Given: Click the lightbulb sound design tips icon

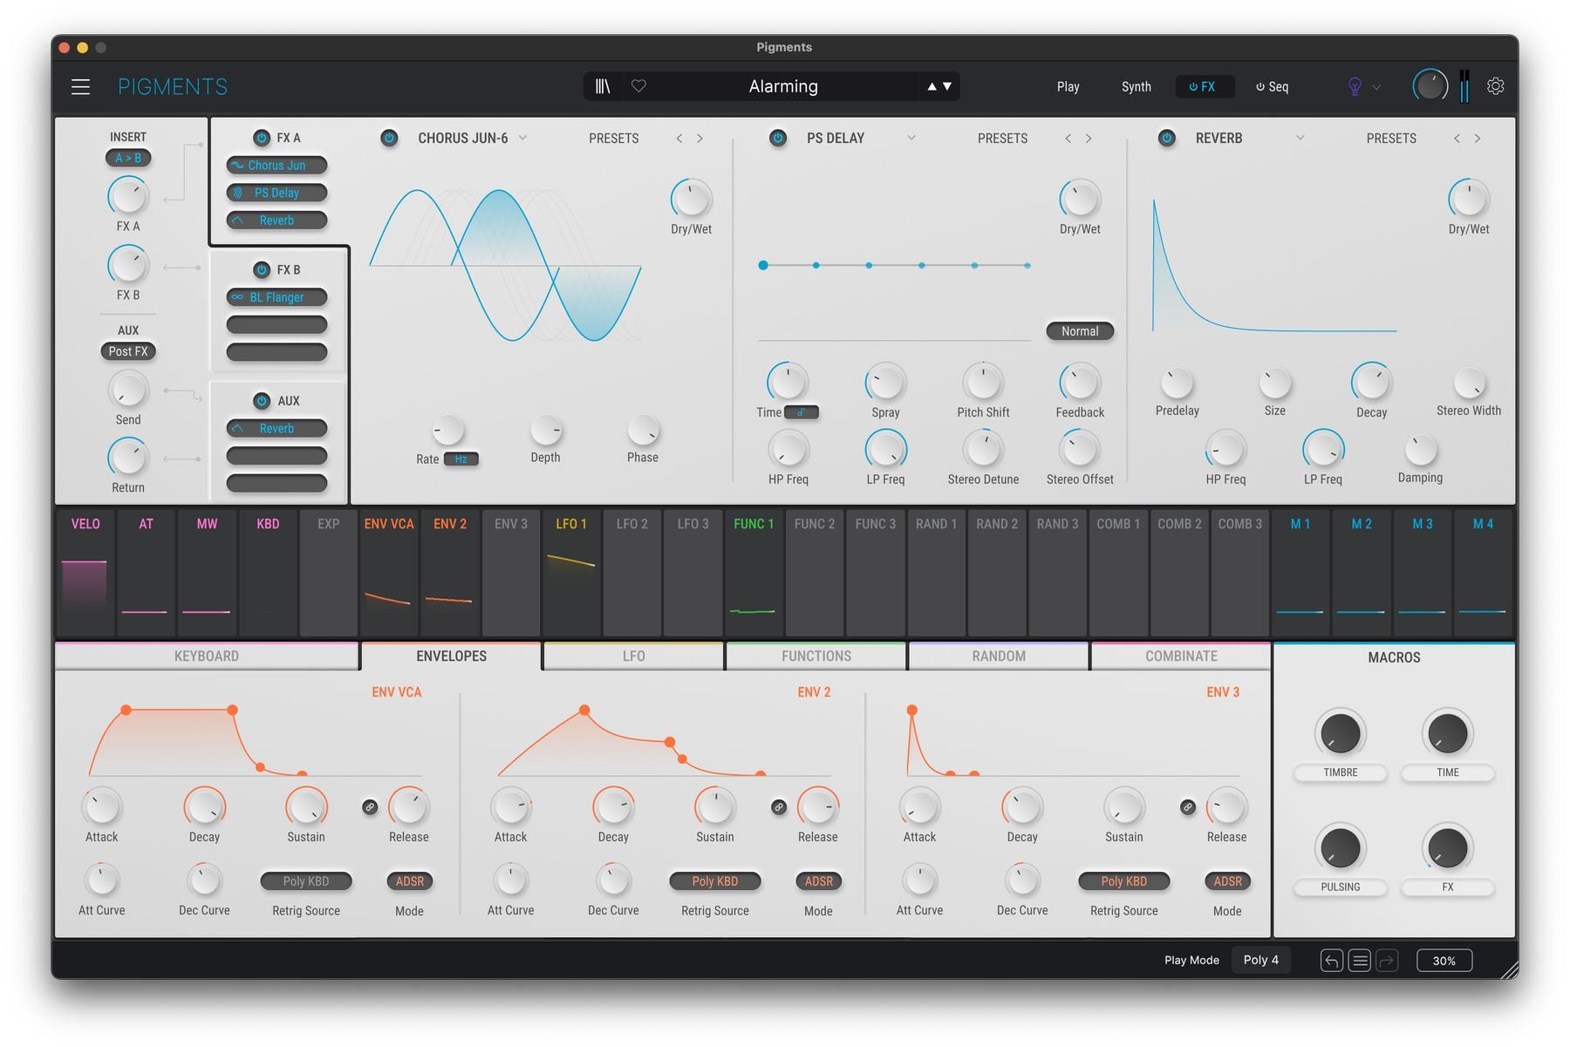Looking at the screenshot, I should point(1355,86).
